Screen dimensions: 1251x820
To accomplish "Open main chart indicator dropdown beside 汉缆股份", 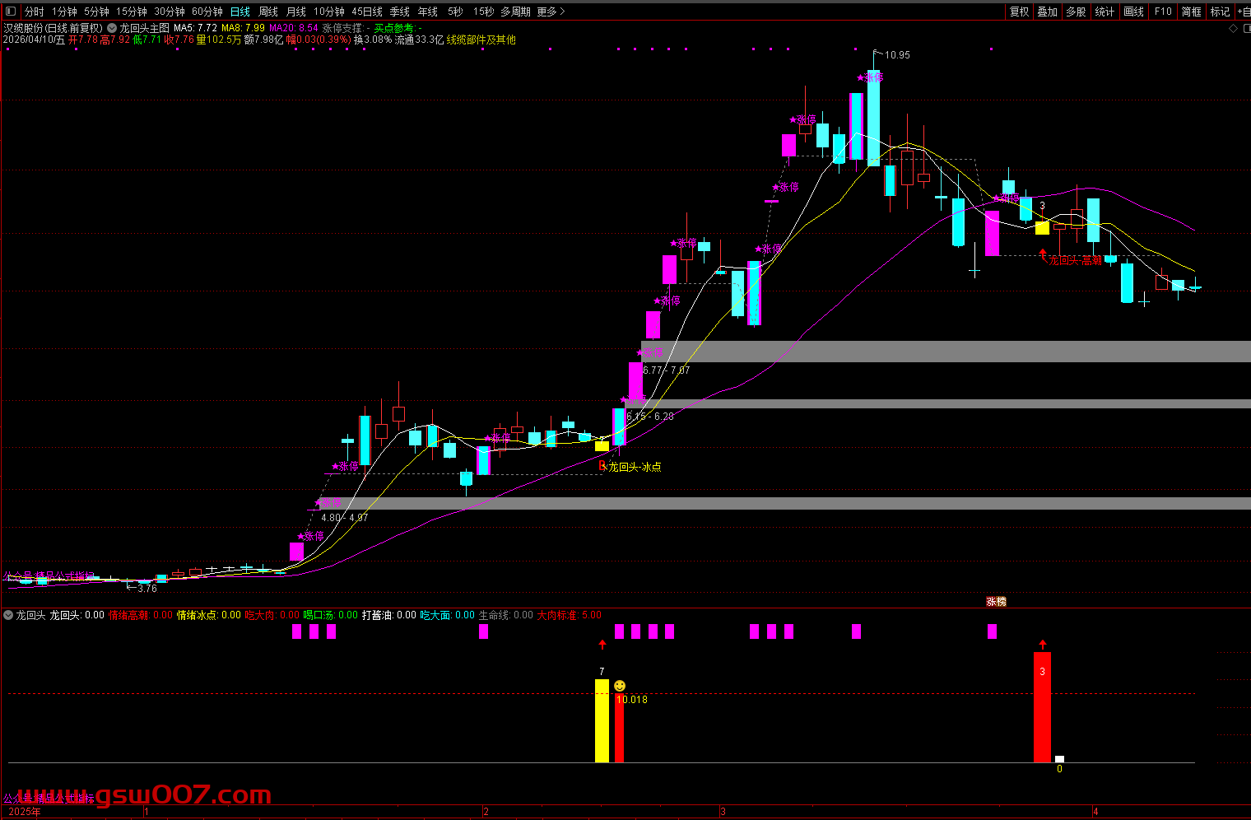I will pyautogui.click(x=112, y=28).
